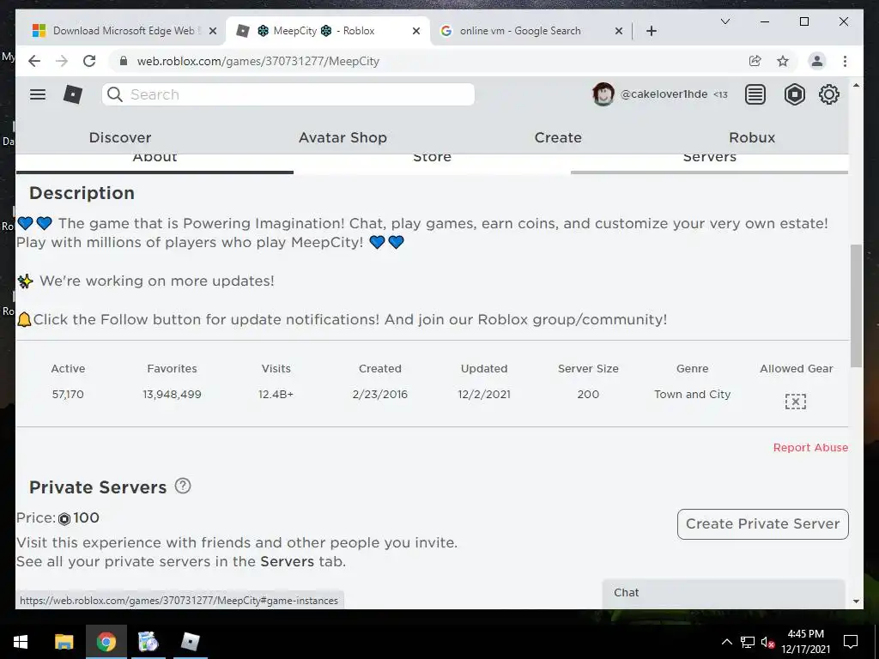Viewport: 879px width, 659px height.
Task: Open the Roblox notifications feed icon
Action: 755,94
